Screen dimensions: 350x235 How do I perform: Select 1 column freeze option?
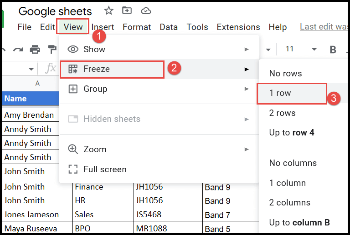click(x=304, y=183)
